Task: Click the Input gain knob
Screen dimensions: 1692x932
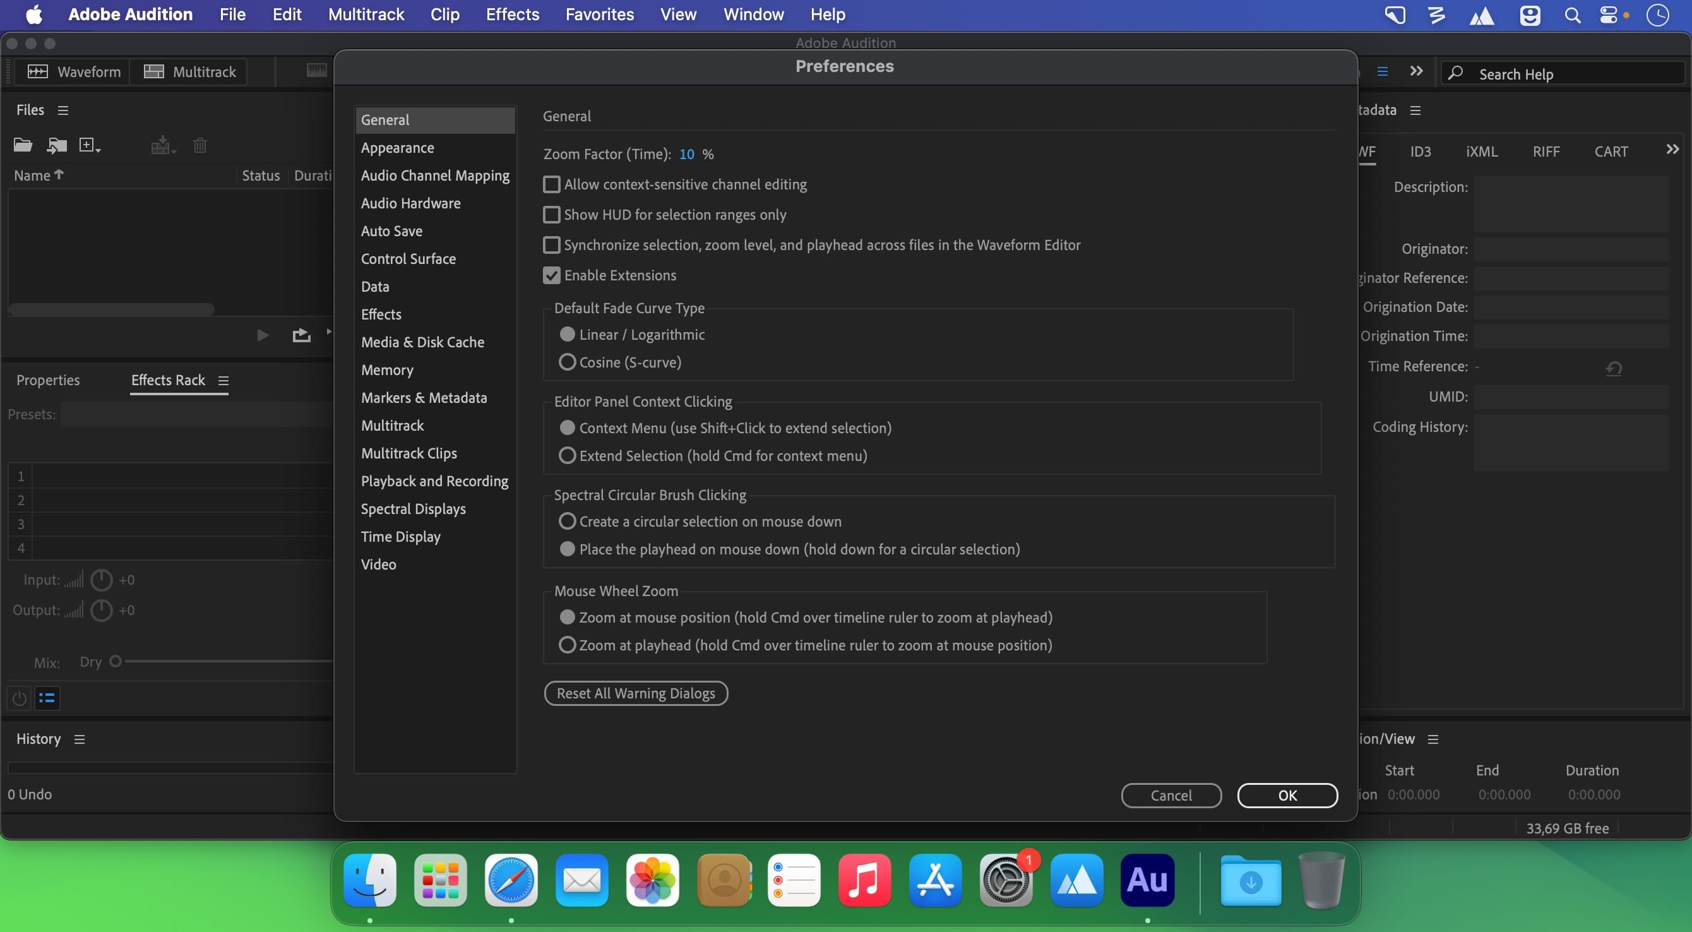Action: (x=101, y=580)
